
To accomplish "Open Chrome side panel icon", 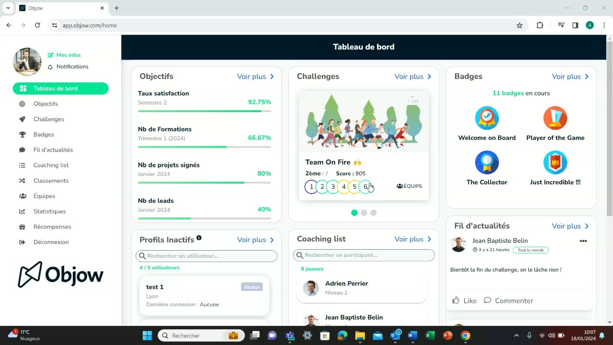I will (575, 25).
